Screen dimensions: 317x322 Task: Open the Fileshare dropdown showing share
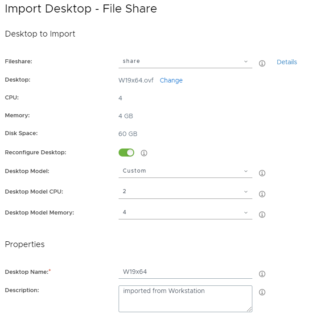click(185, 62)
